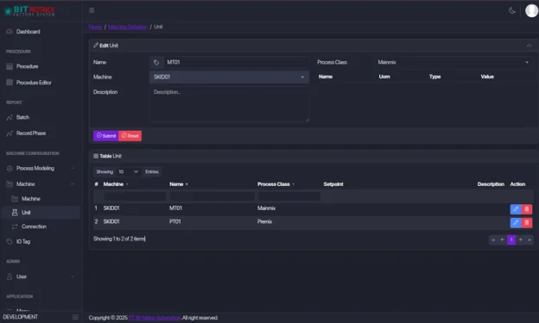Click the Process Class column filter box

coord(289,196)
